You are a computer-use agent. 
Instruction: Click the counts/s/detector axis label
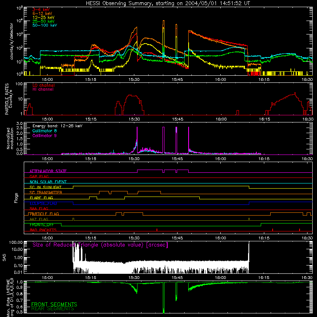point(11,41)
